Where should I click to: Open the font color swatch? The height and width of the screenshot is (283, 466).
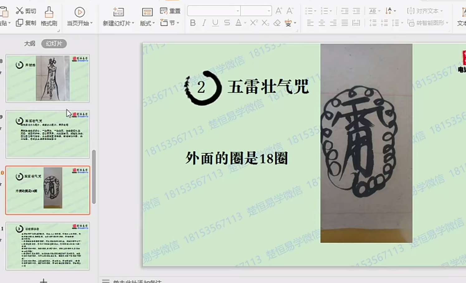coord(238,23)
